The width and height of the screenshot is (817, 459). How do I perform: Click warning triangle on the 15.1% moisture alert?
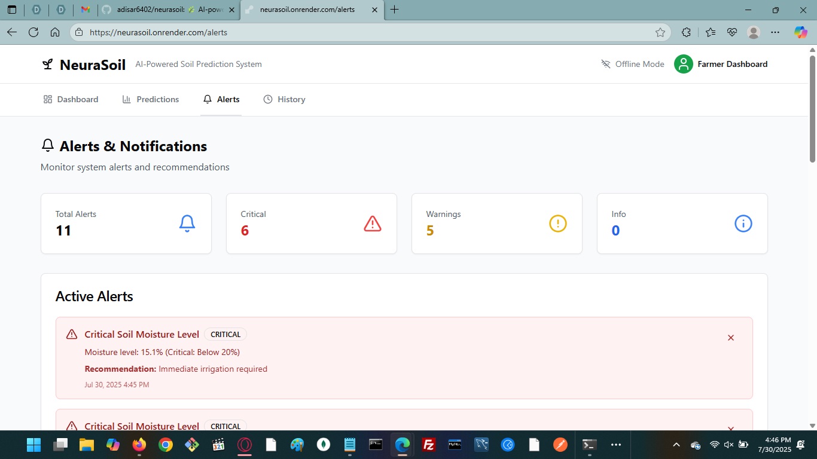click(72, 334)
